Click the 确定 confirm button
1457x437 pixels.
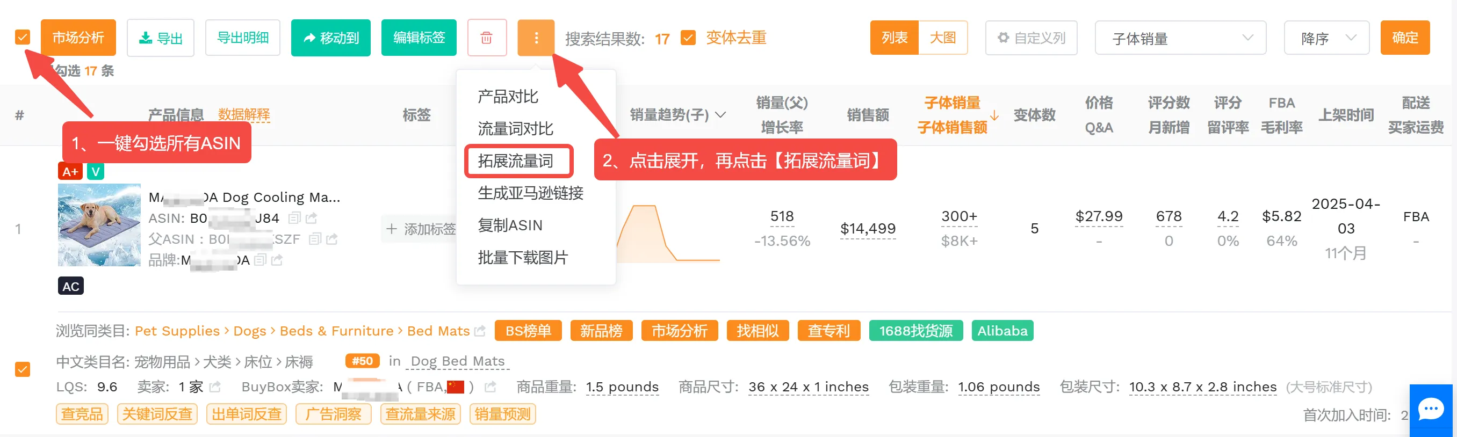(1405, 38)
